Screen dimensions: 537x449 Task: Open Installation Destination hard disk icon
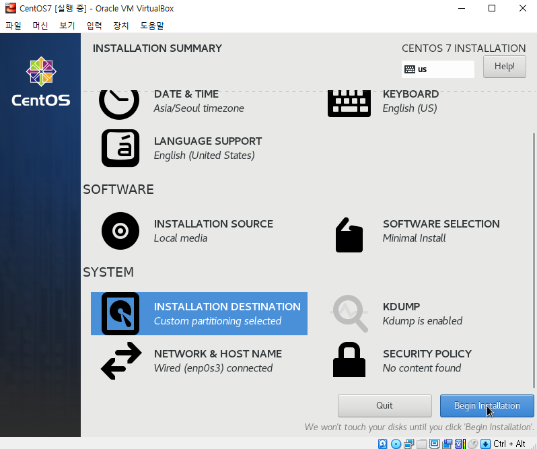[120, 314]
